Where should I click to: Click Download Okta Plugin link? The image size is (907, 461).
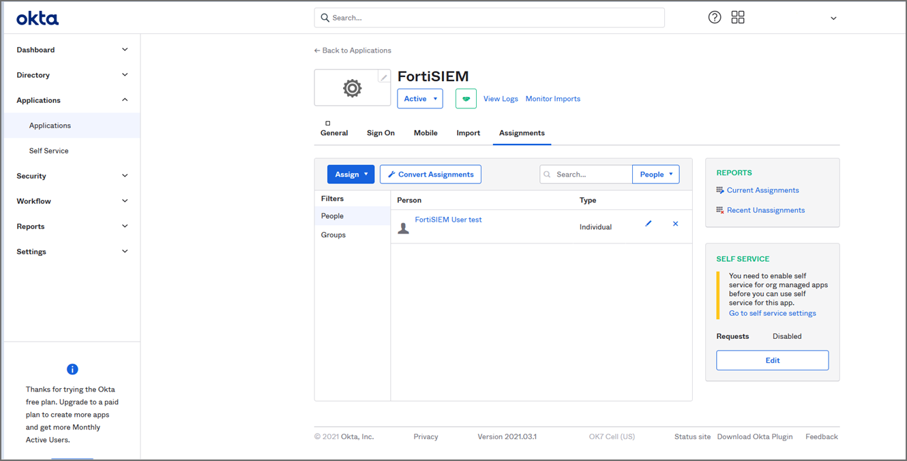pos(754,436)
